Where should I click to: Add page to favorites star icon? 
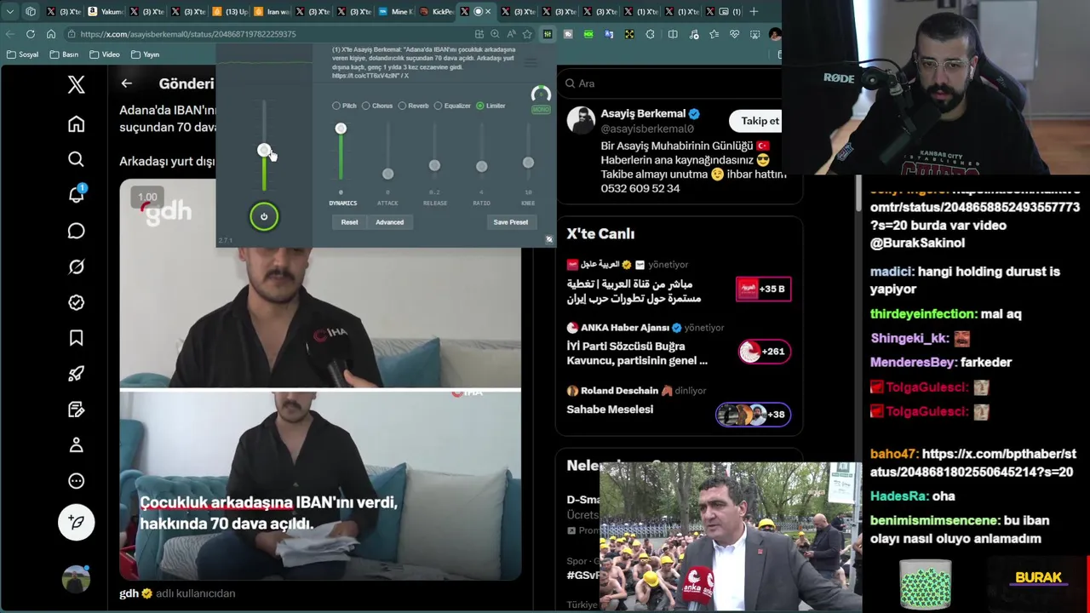[x=527, y=34]
